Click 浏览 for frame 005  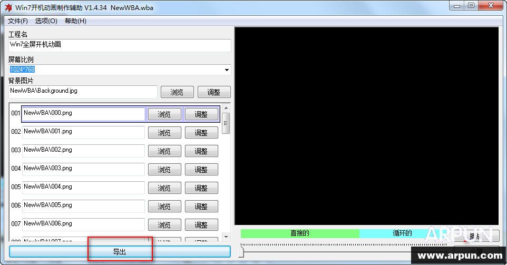[164, 188]
